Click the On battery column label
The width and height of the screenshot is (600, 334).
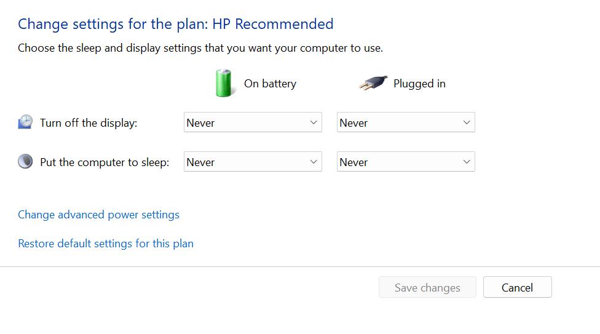270,84
